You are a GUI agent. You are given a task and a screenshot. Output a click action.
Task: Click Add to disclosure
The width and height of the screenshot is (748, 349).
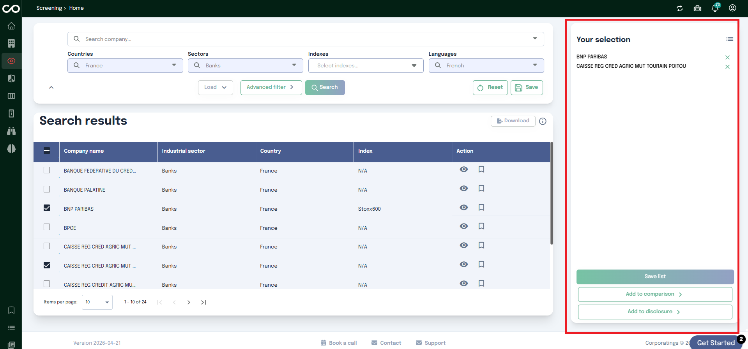coord(655,312)
